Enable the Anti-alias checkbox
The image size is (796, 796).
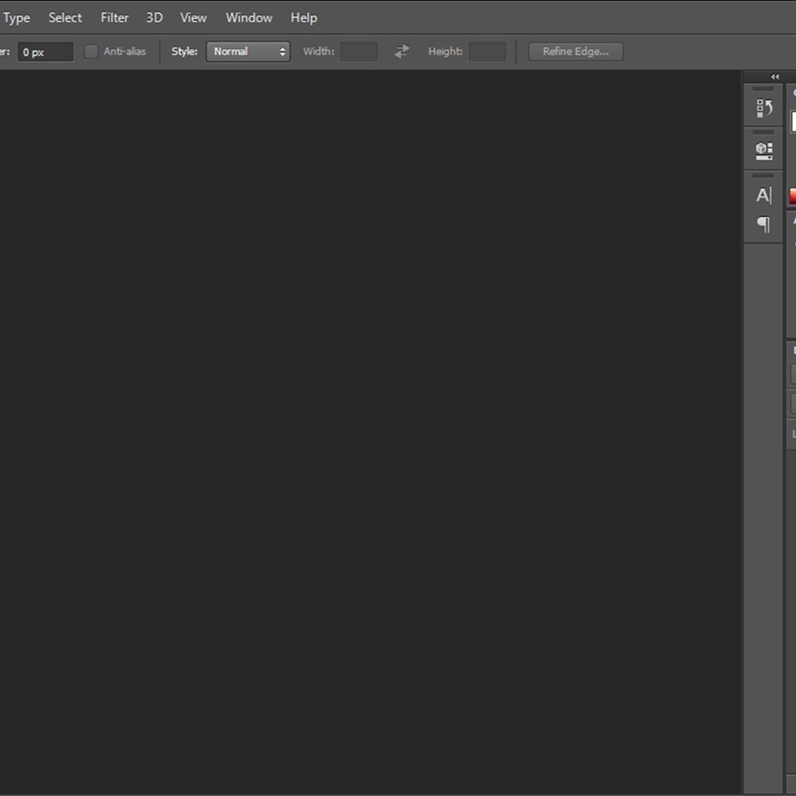click(x=91, y=51)
